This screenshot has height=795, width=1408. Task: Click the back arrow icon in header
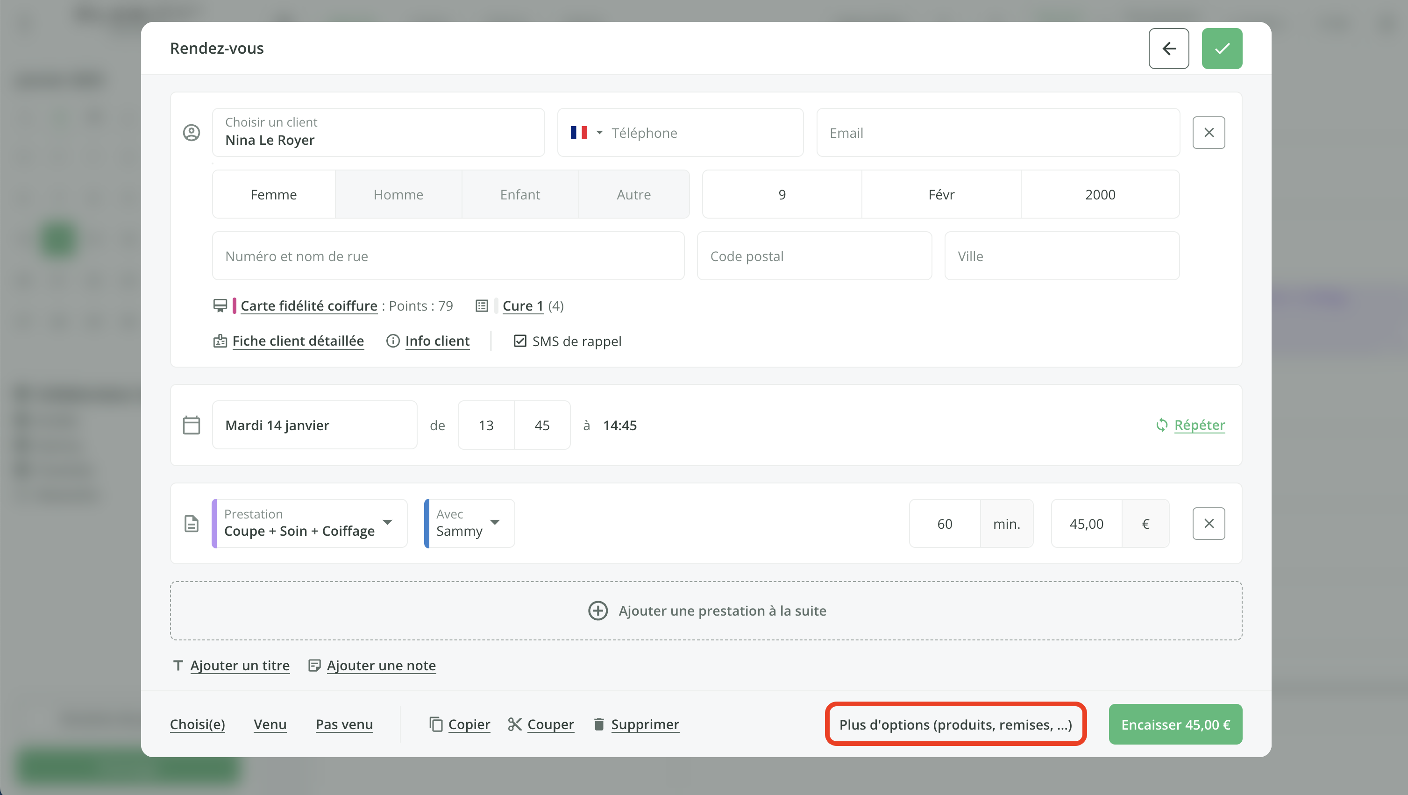[1169, 48]
